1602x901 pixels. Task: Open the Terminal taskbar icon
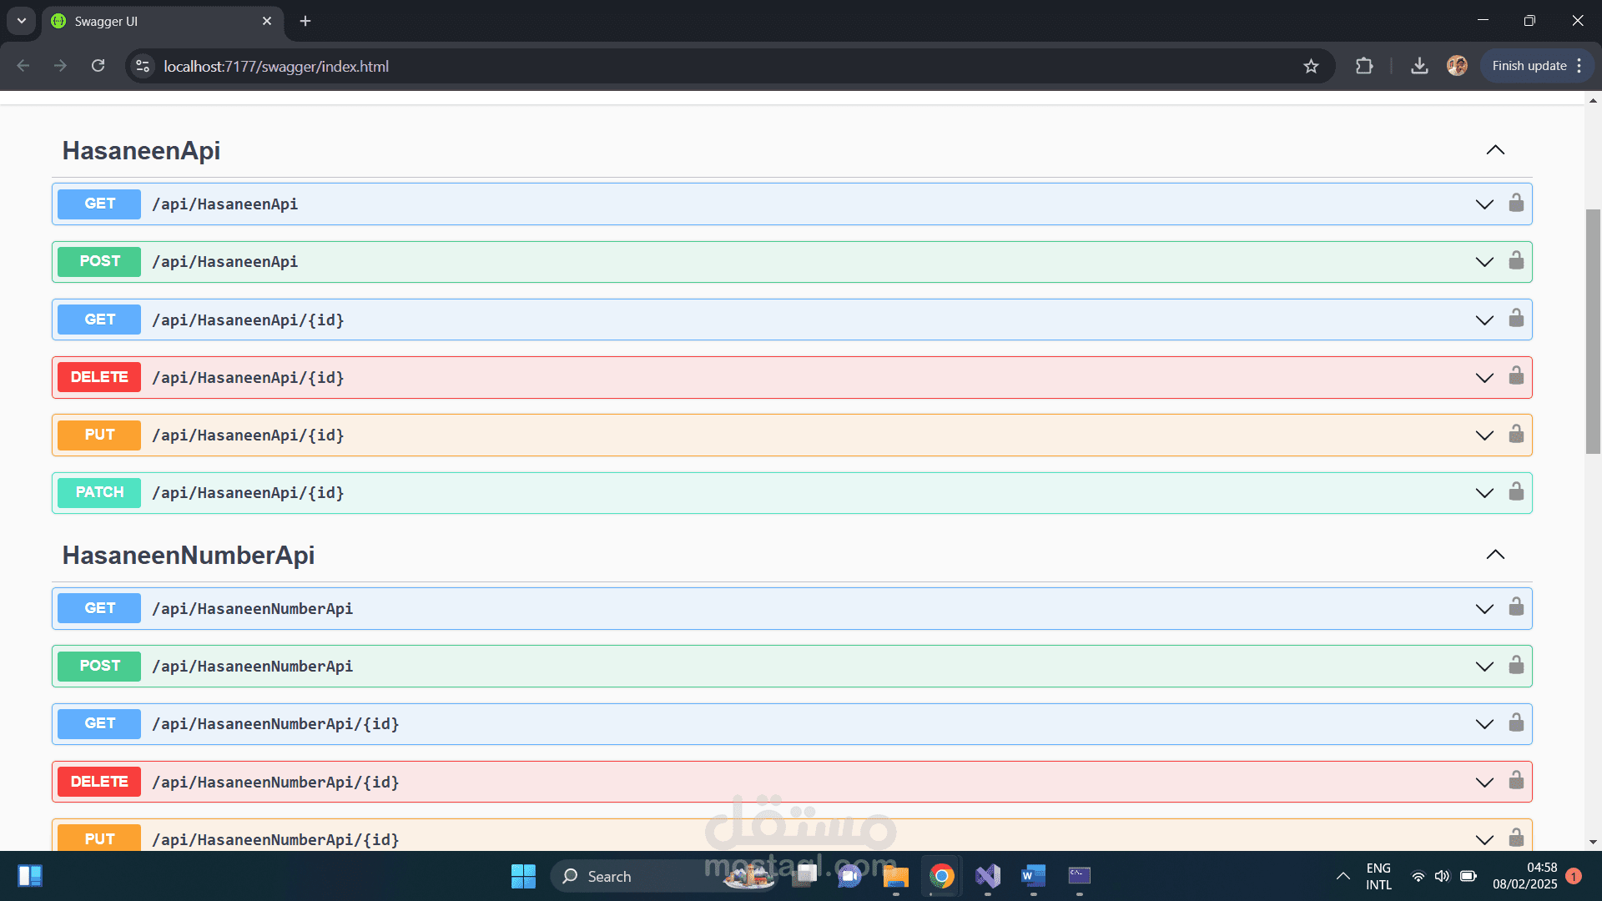(x=1079, y=876)
